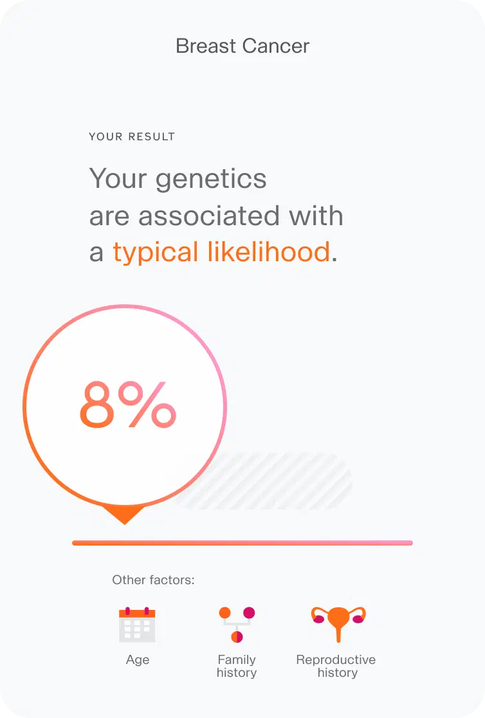Click the orange-pink gradient risk line
485x718 pixels.
click(243, 543)
